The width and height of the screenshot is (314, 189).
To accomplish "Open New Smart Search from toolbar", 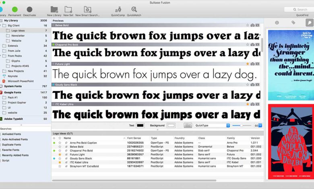I will 87,9.
